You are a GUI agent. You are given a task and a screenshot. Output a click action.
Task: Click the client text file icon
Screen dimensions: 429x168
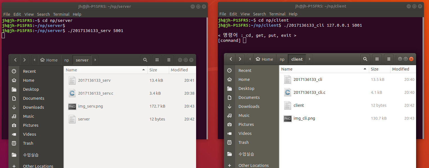coord(288,105)
